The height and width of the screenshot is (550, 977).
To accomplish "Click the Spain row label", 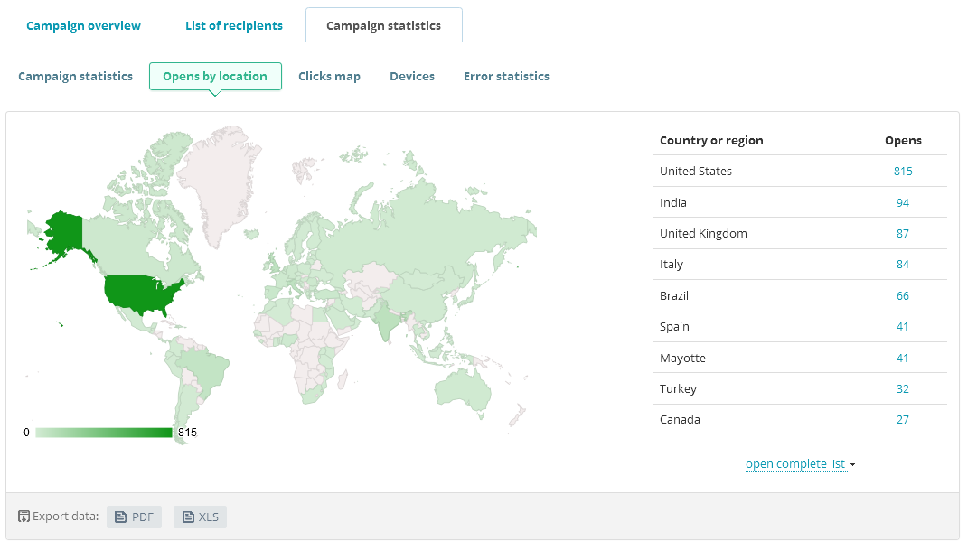I will (674, 326).
